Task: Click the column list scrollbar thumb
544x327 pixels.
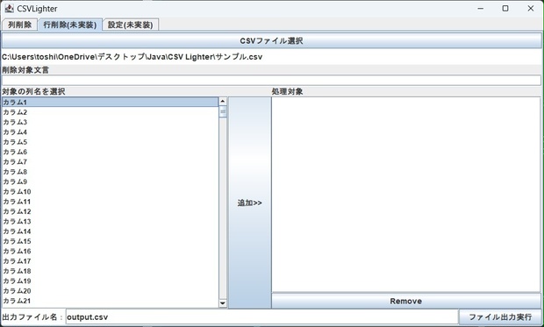Action: 223,111
